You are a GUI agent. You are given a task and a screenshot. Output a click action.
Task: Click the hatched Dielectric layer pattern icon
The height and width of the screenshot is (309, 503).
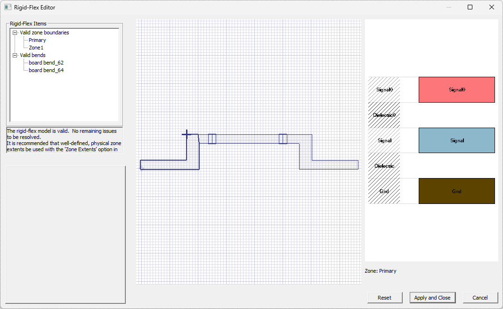(x=384, y=166)
